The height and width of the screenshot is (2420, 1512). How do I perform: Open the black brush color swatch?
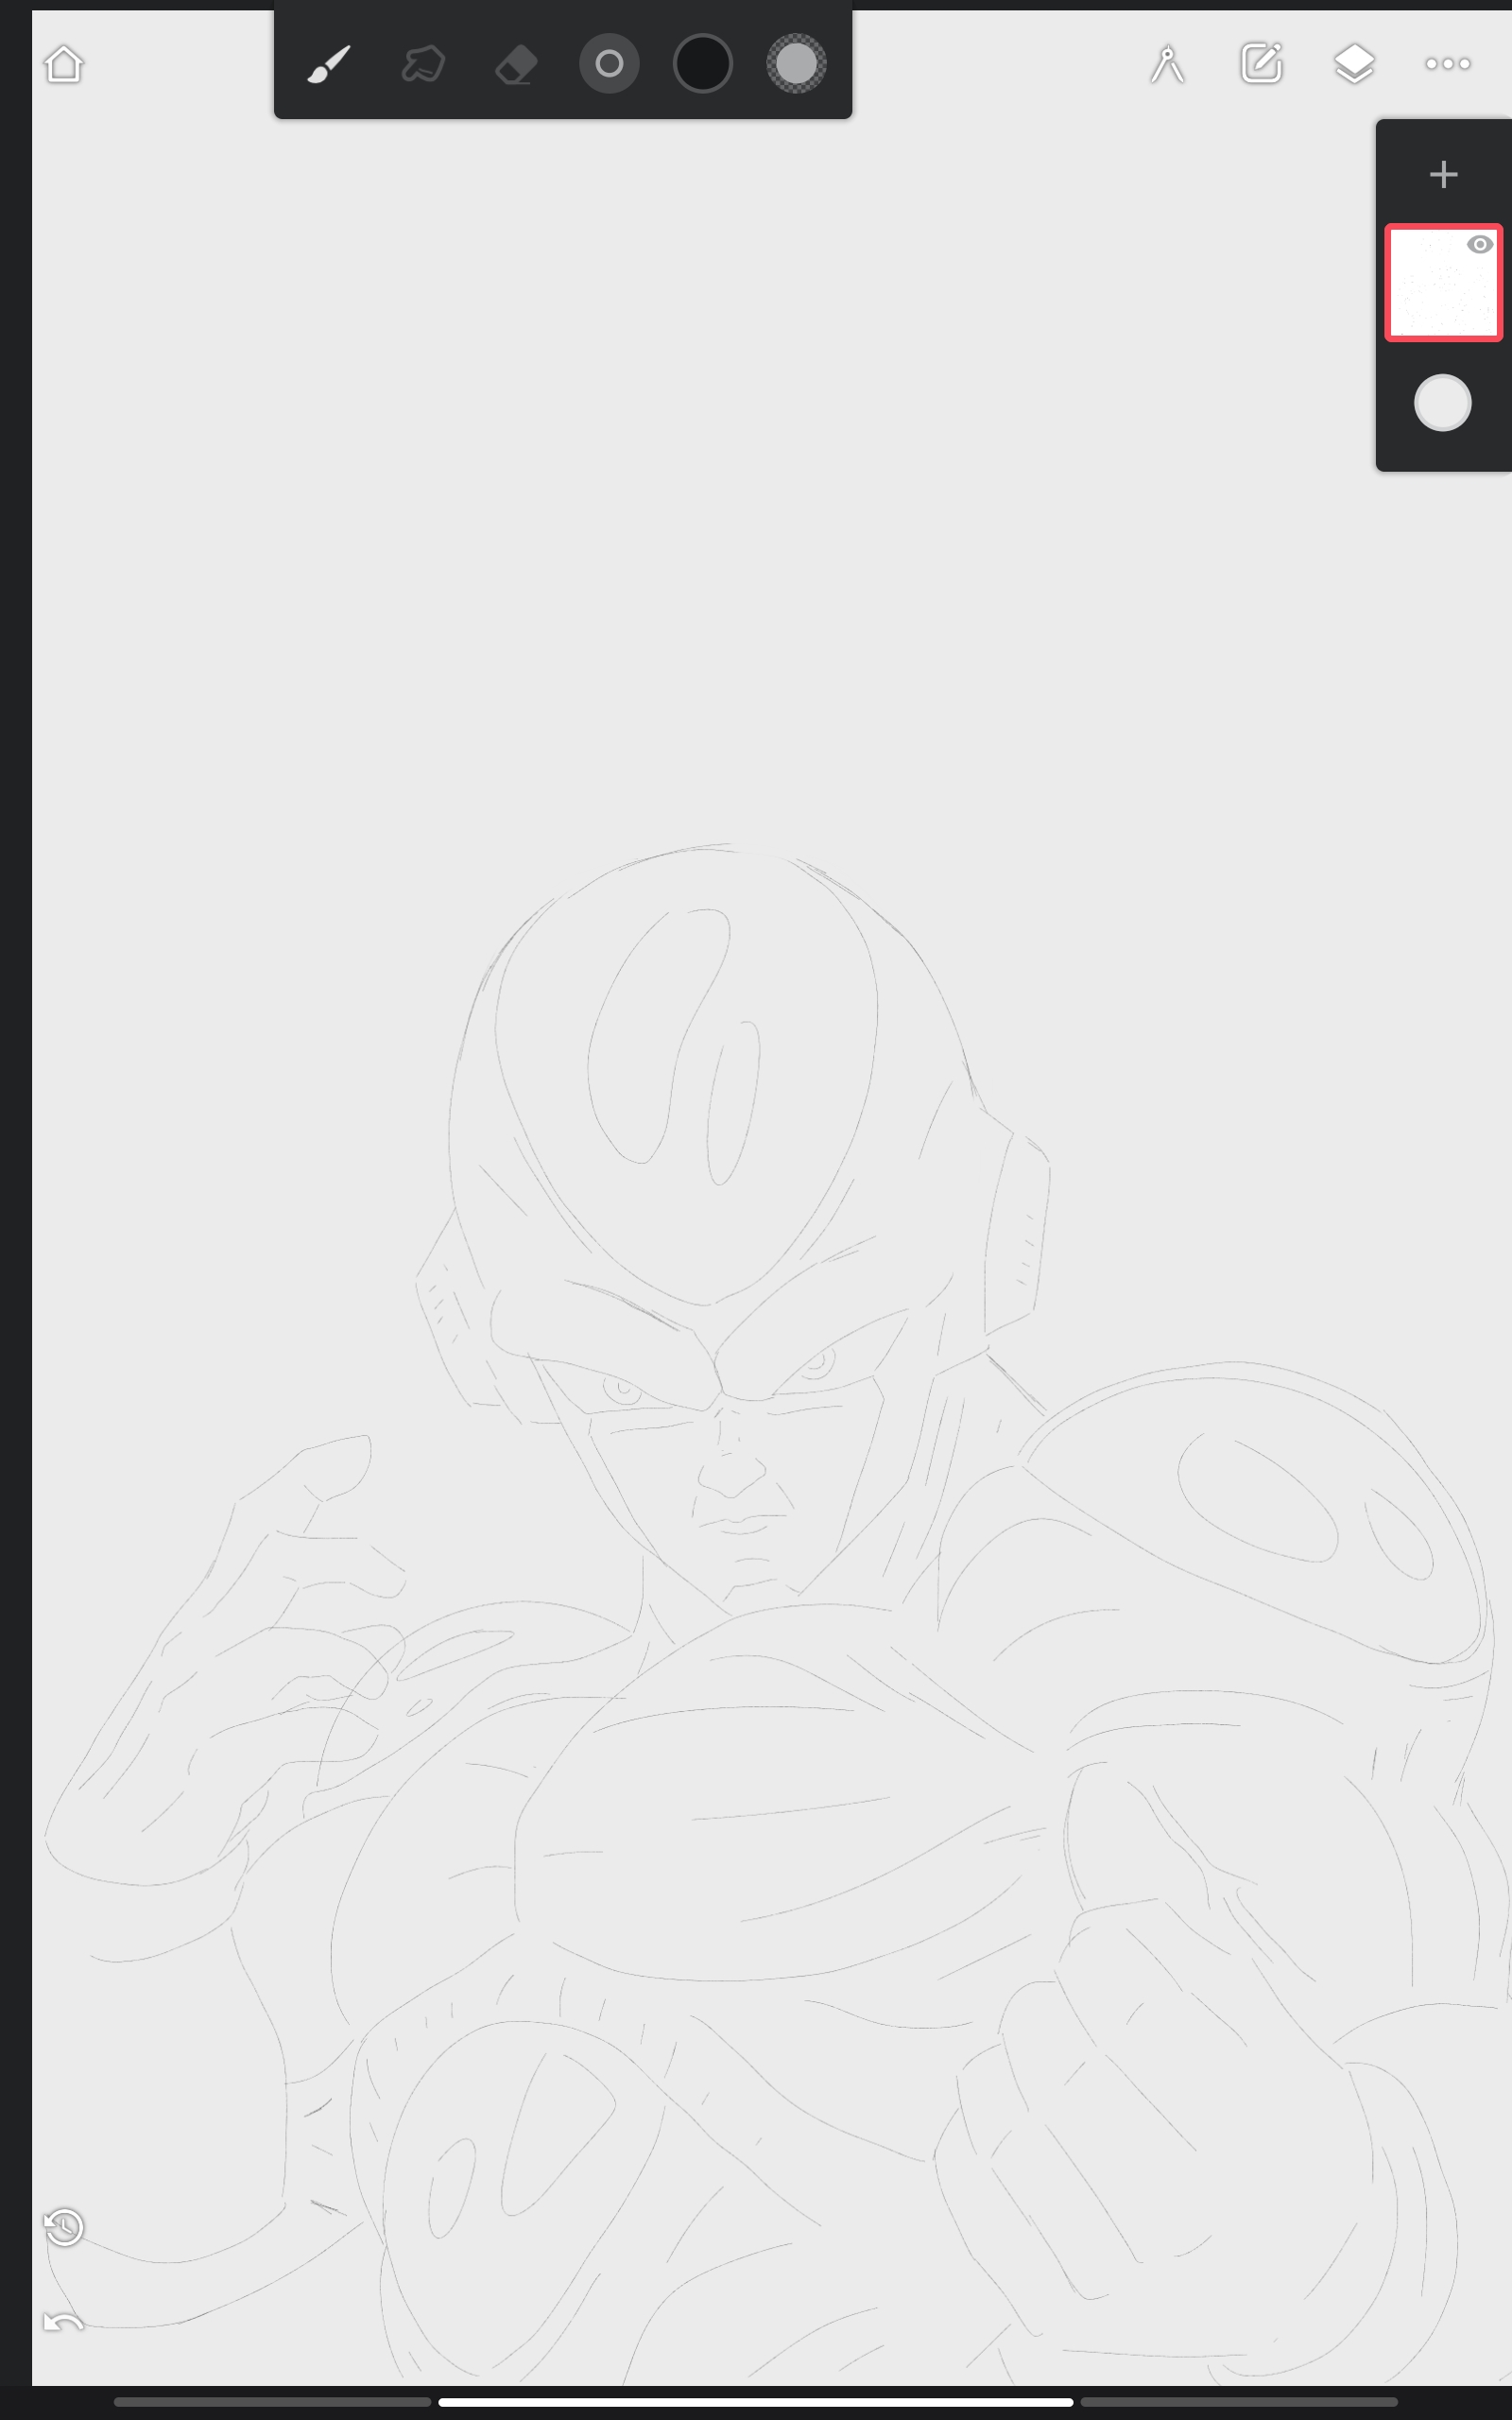pos(703,64)
